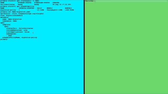Click the 'storkctl get clusterpair -n demo' command line
The image size is (168, 94).
click(20, 1)
